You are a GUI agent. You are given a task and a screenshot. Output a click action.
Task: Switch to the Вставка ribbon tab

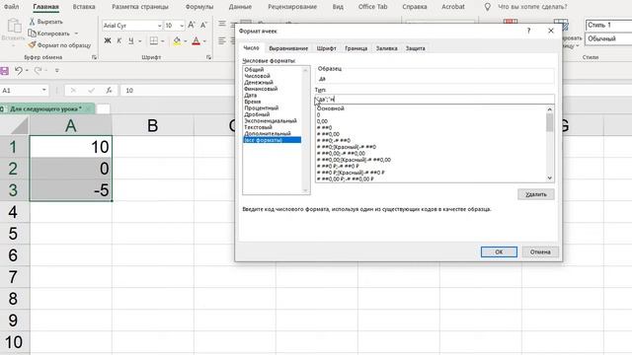click(x=84, y=7)
